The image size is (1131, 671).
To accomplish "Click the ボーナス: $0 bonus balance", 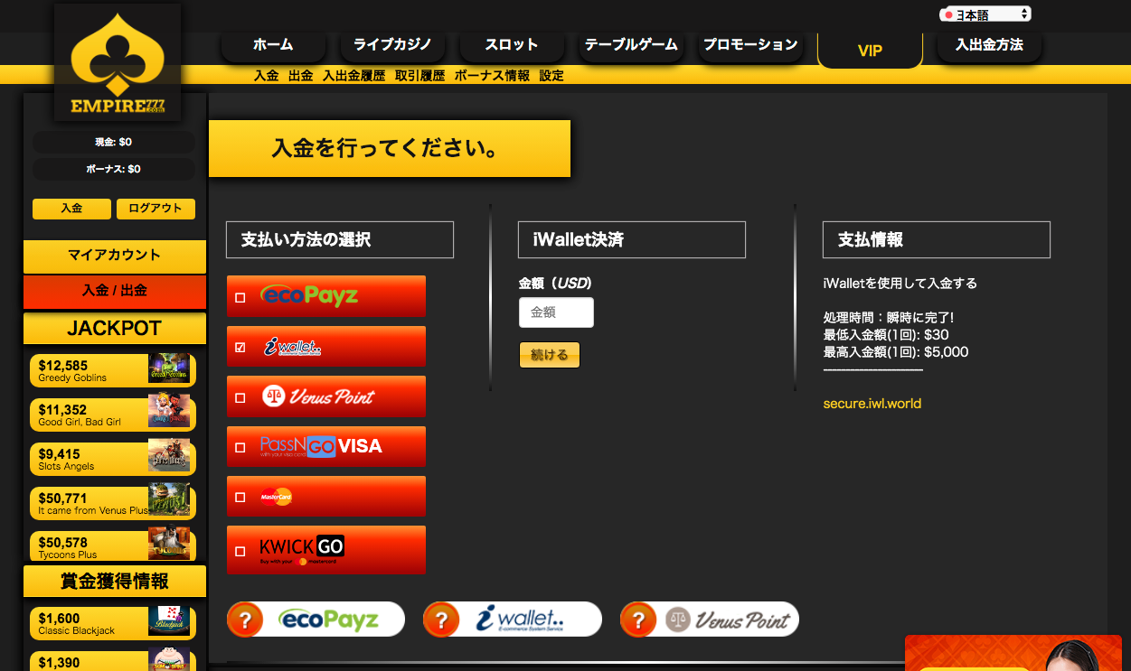I will tap(114, 169).
